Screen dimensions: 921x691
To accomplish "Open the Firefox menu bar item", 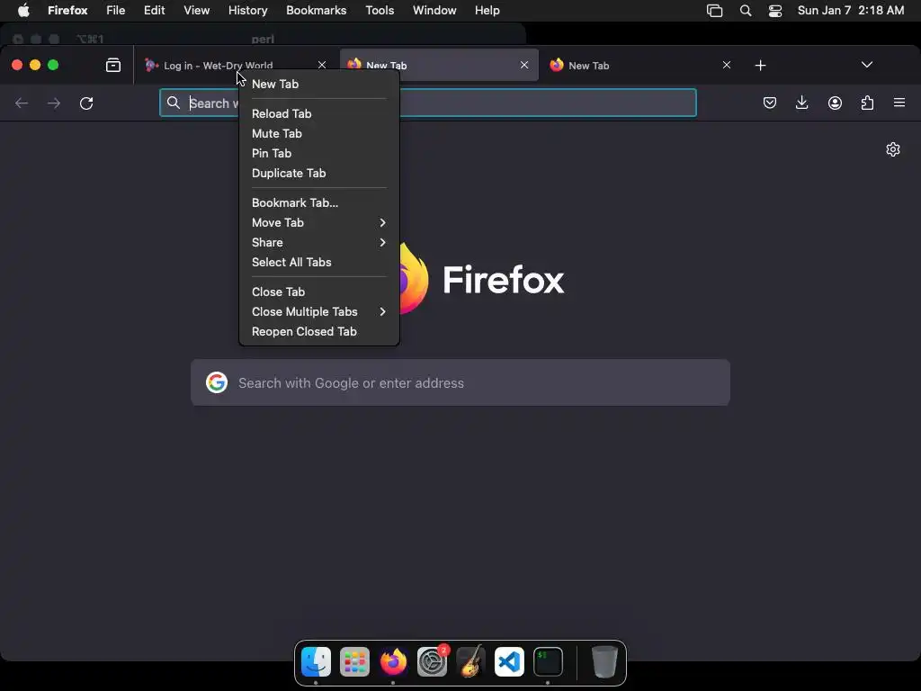I will pos(67,11).
